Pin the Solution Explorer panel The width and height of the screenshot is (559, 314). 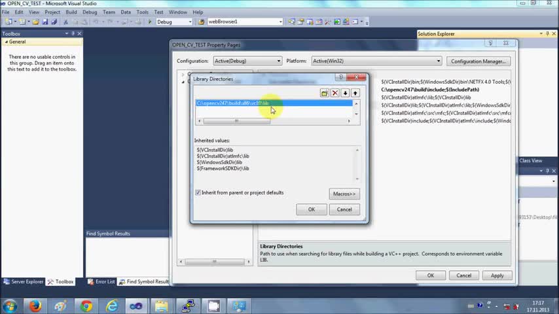coord(548,33)
